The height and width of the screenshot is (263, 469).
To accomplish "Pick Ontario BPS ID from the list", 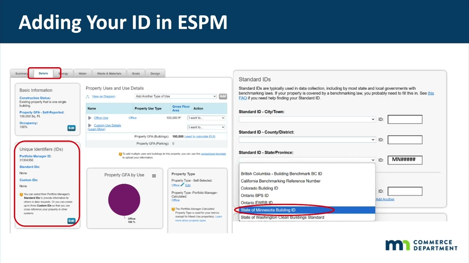I will (255, 195).
